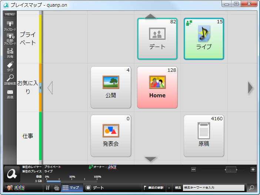The height and width of the screenshot is (195, 260).
Task: Click the zoom in plus button
Action: pos(253,169)
